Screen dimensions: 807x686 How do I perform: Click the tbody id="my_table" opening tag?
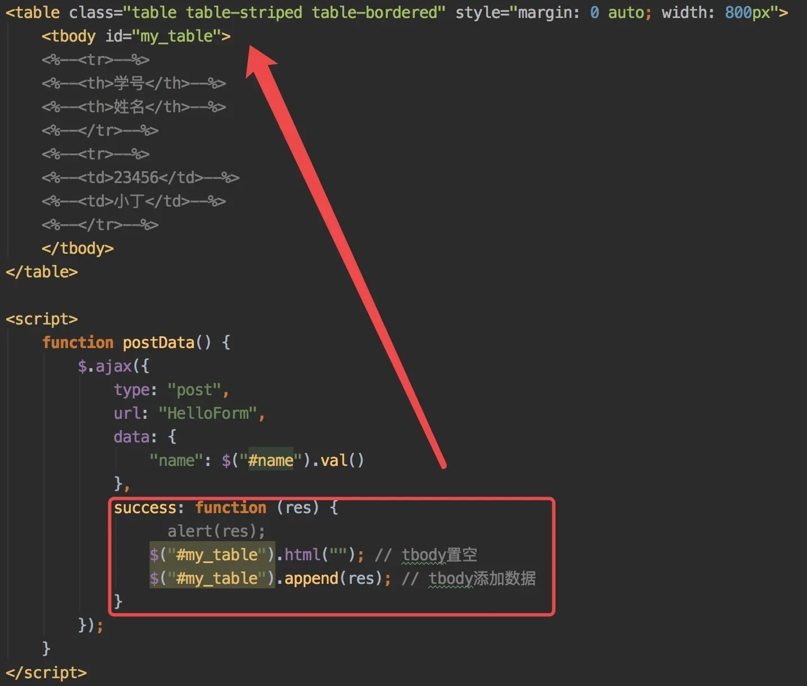pyautogui.click(x=136, y=36)
